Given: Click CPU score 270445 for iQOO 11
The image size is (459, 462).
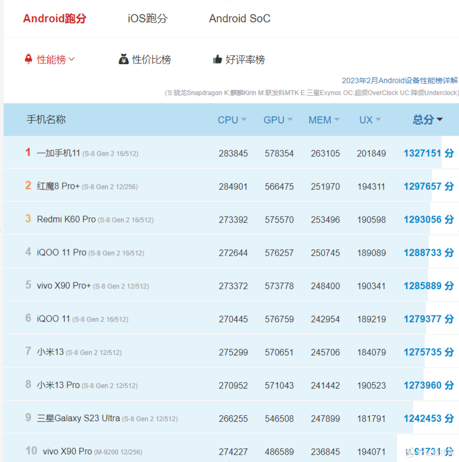Looking at the screenshot, I should pyautogui.click(x=233, y=319).
